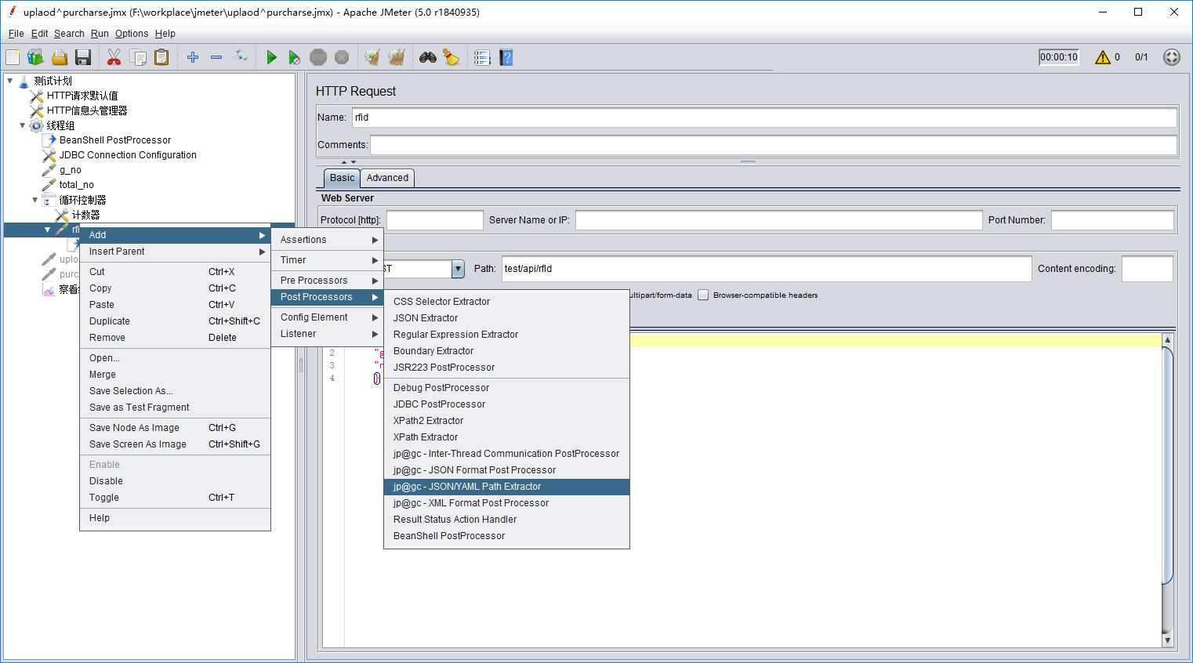Viewport: 1193px width, 663px height.
Task: Choose Save as Test Fragment
Action: 176,408
